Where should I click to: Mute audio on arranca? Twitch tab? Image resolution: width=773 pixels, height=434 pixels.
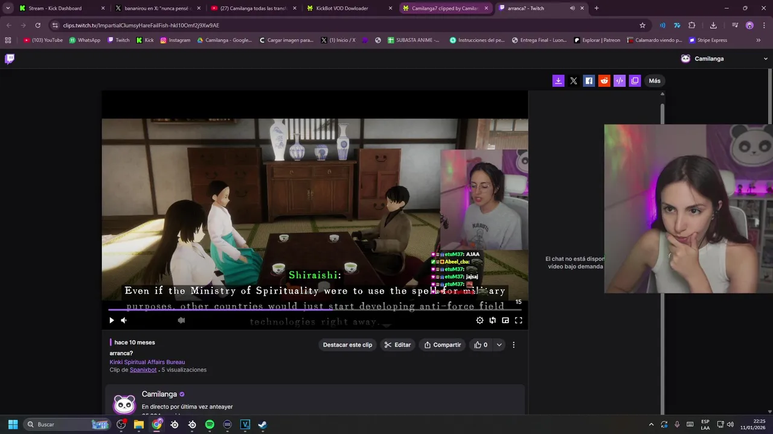pyautogui.click(x=572, y=8)
